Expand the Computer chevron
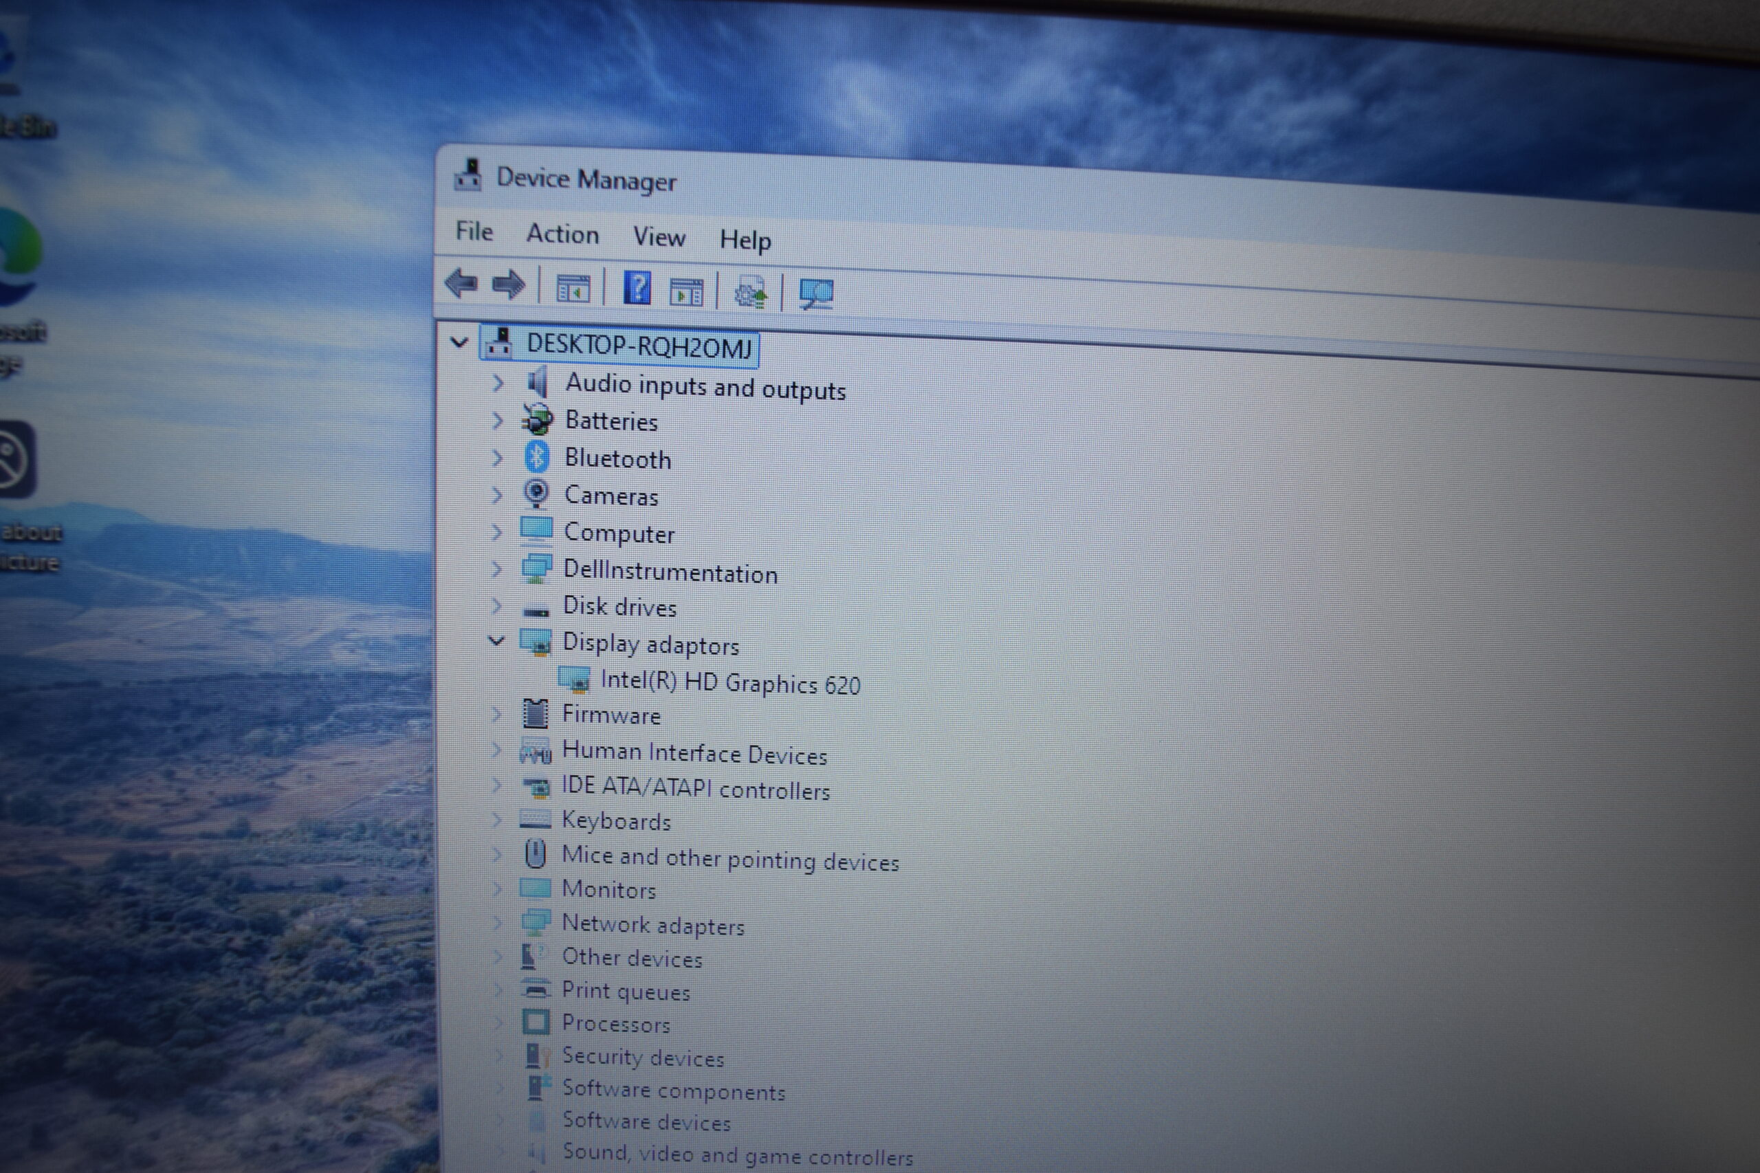 click(497, 532)
